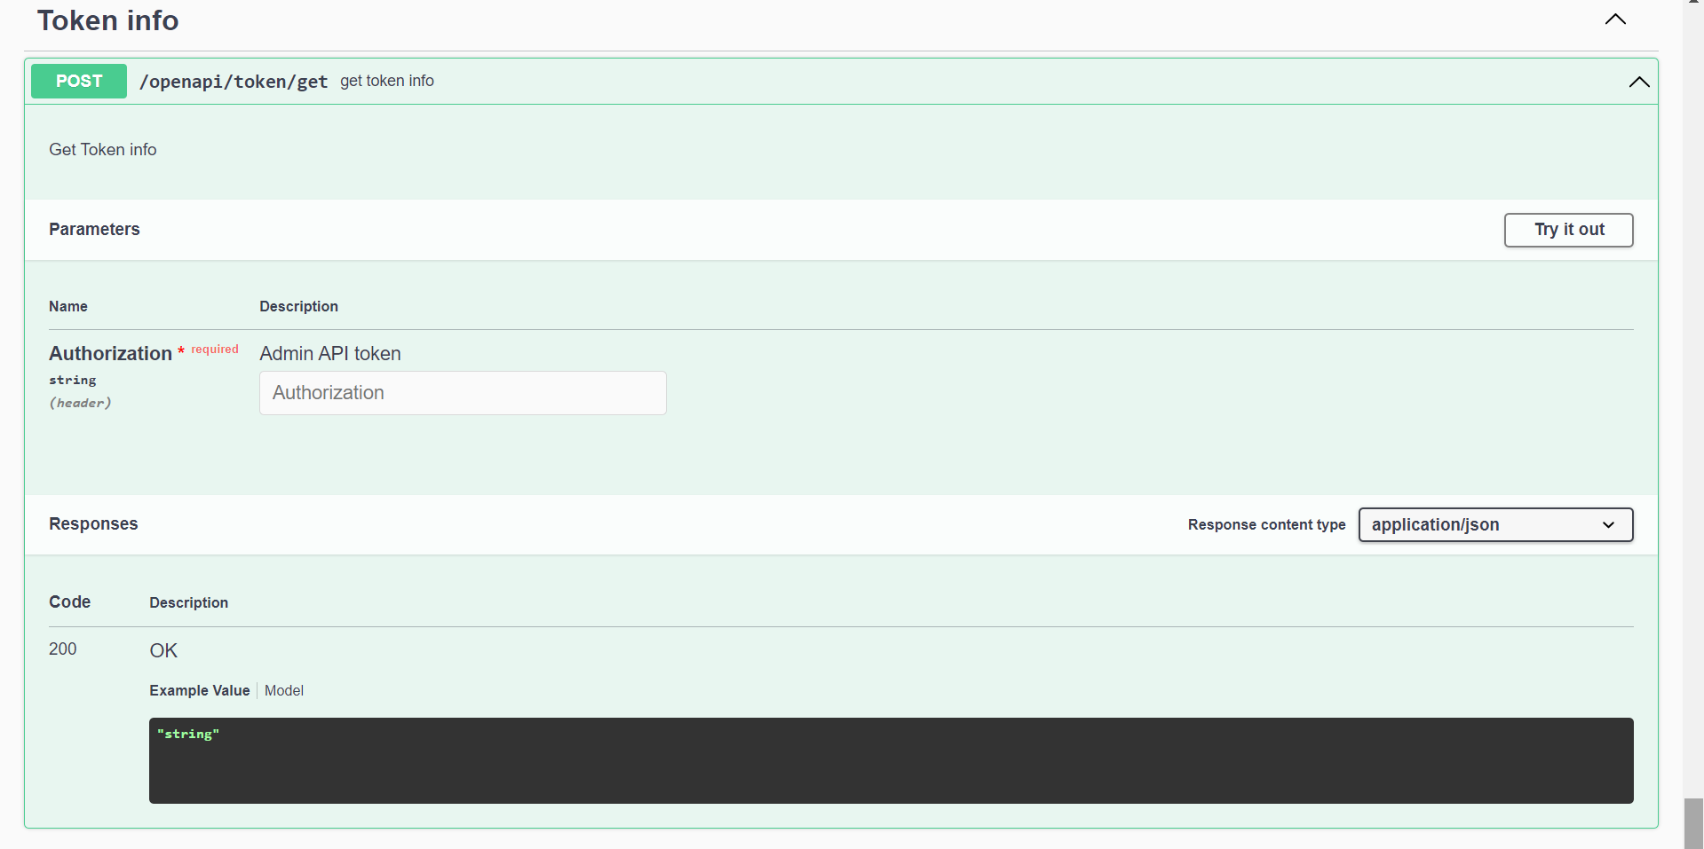The width and height of the screenshot is (1704, 849).
Task: Click the red 'required' marker text
Action: (215, 350)
